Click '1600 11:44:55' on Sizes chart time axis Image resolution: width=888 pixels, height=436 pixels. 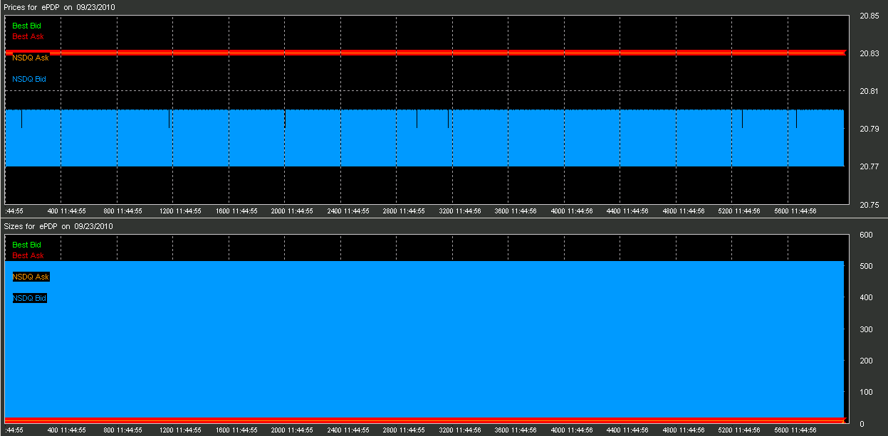(x=236, y=430)
